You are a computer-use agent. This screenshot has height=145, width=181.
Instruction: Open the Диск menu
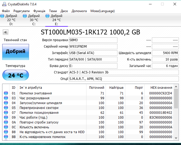[x=64, y=11]
